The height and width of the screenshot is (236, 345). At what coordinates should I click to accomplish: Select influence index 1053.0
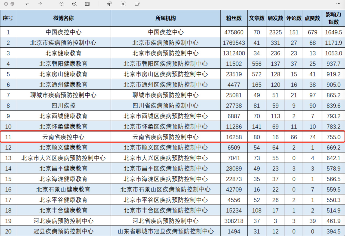(x=333, y=53)
